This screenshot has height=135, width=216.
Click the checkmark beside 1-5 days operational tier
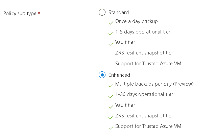(x=111, y=33)
